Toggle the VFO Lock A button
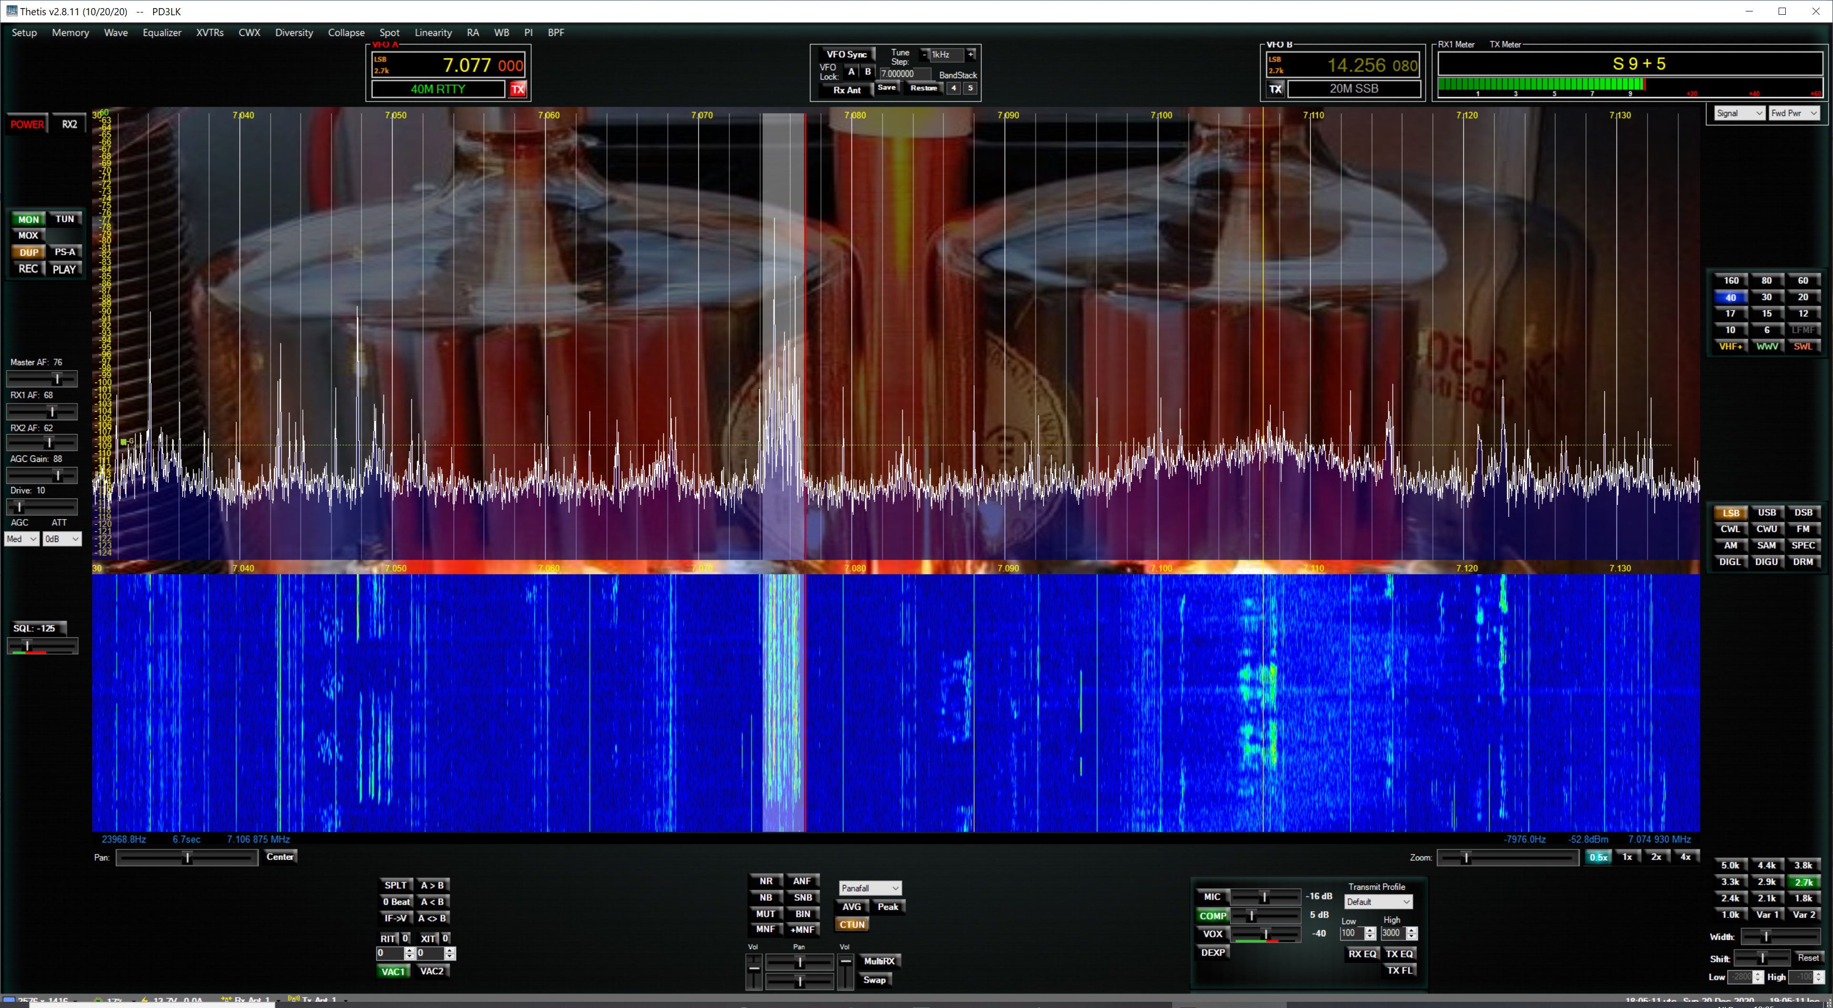Screen dimensions: 1833x1008 (x=851, y=72)
